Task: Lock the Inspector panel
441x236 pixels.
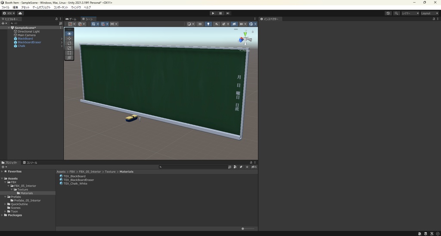Action: coord(434,19)
